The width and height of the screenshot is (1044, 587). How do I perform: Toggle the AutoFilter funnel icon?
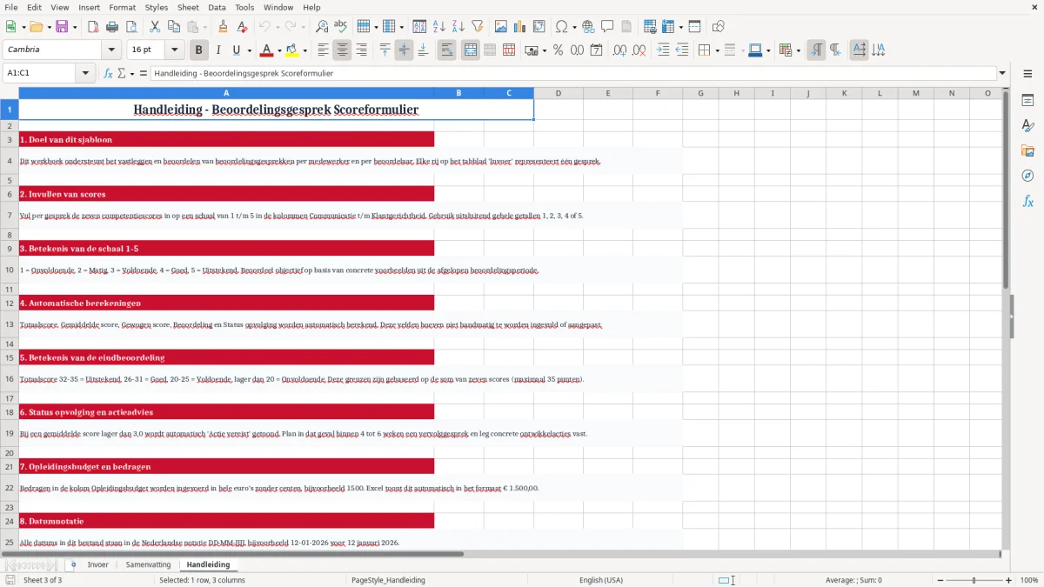(x=478, y=27)
